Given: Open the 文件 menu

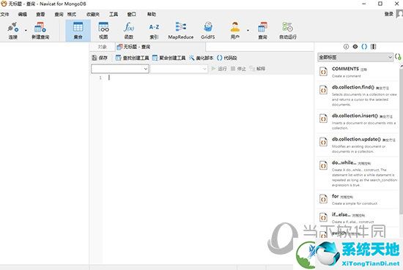Looking at the screenshot, I should (4, 14).
